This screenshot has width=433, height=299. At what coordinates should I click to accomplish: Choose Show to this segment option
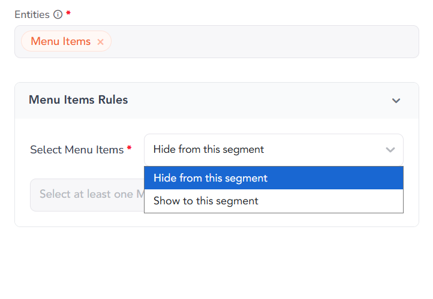pos(206,201)
